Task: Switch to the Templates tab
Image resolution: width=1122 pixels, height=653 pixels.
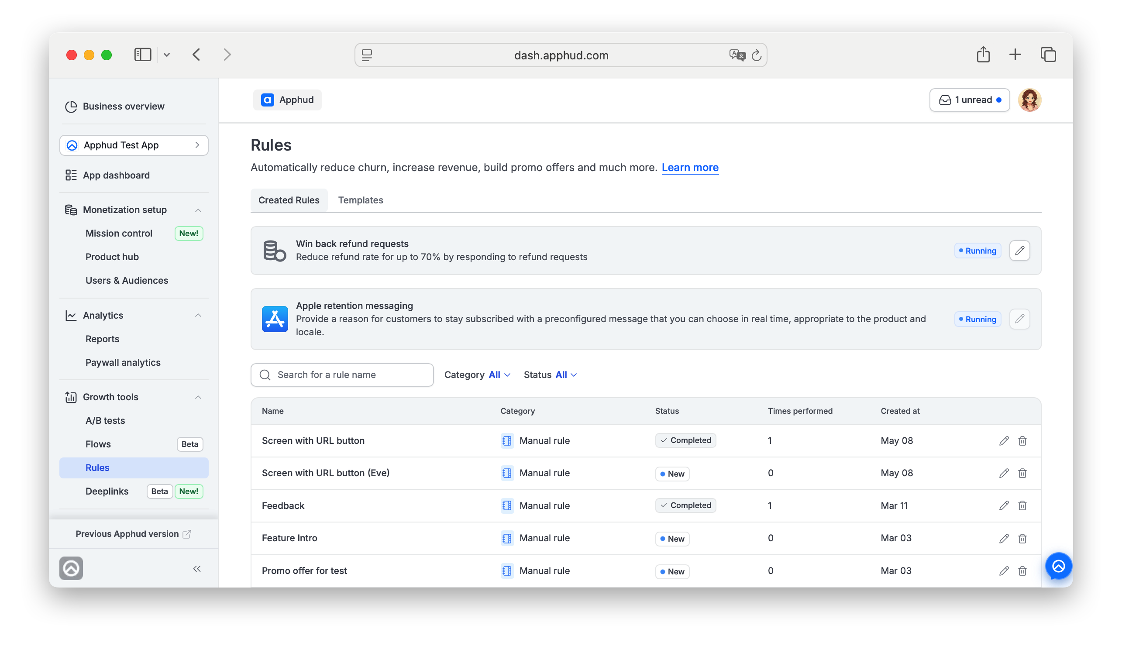Action: click(x=361, y=200)
